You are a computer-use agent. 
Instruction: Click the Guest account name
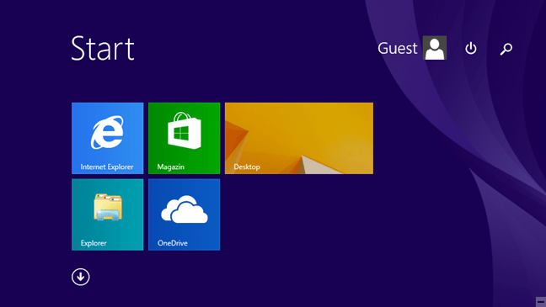click(398, 48)
